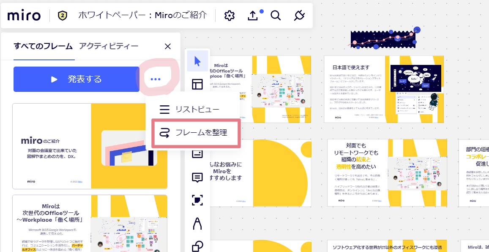The width and height of the screenshot is (489, 252).
Task: Click the Miro logo
Action: point(24,16)
